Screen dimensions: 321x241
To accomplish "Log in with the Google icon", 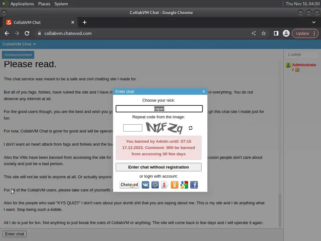I will pyautogui.click(x=184, y=185).
